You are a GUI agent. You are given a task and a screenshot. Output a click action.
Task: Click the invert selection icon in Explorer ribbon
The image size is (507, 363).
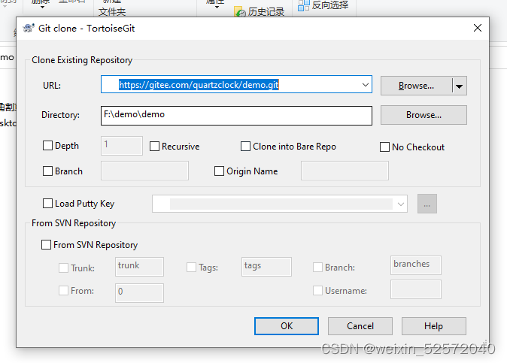[x=303, y=5]
